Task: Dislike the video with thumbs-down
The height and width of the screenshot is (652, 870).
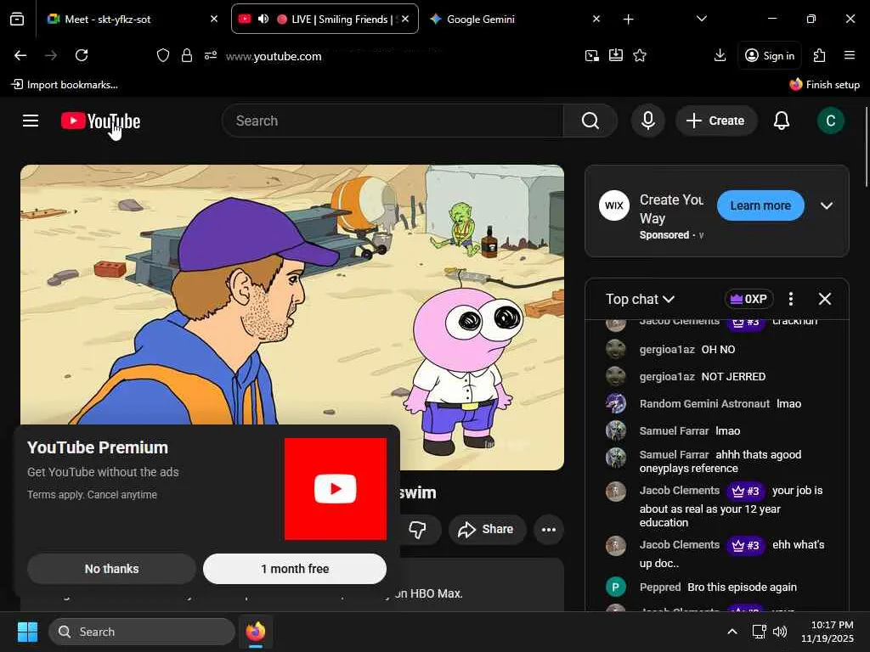Action: 417,530
